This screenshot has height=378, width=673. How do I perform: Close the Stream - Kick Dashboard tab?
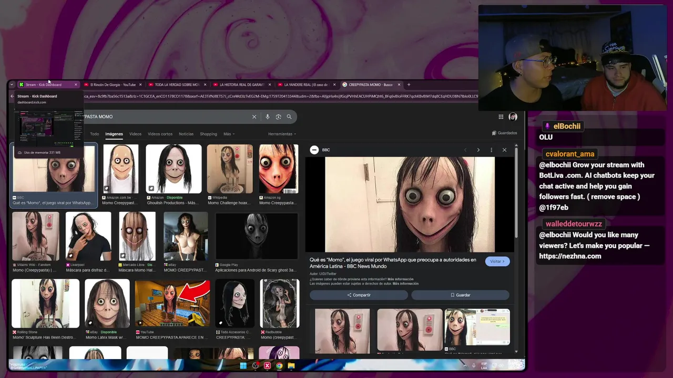click(x=76, y=85)
